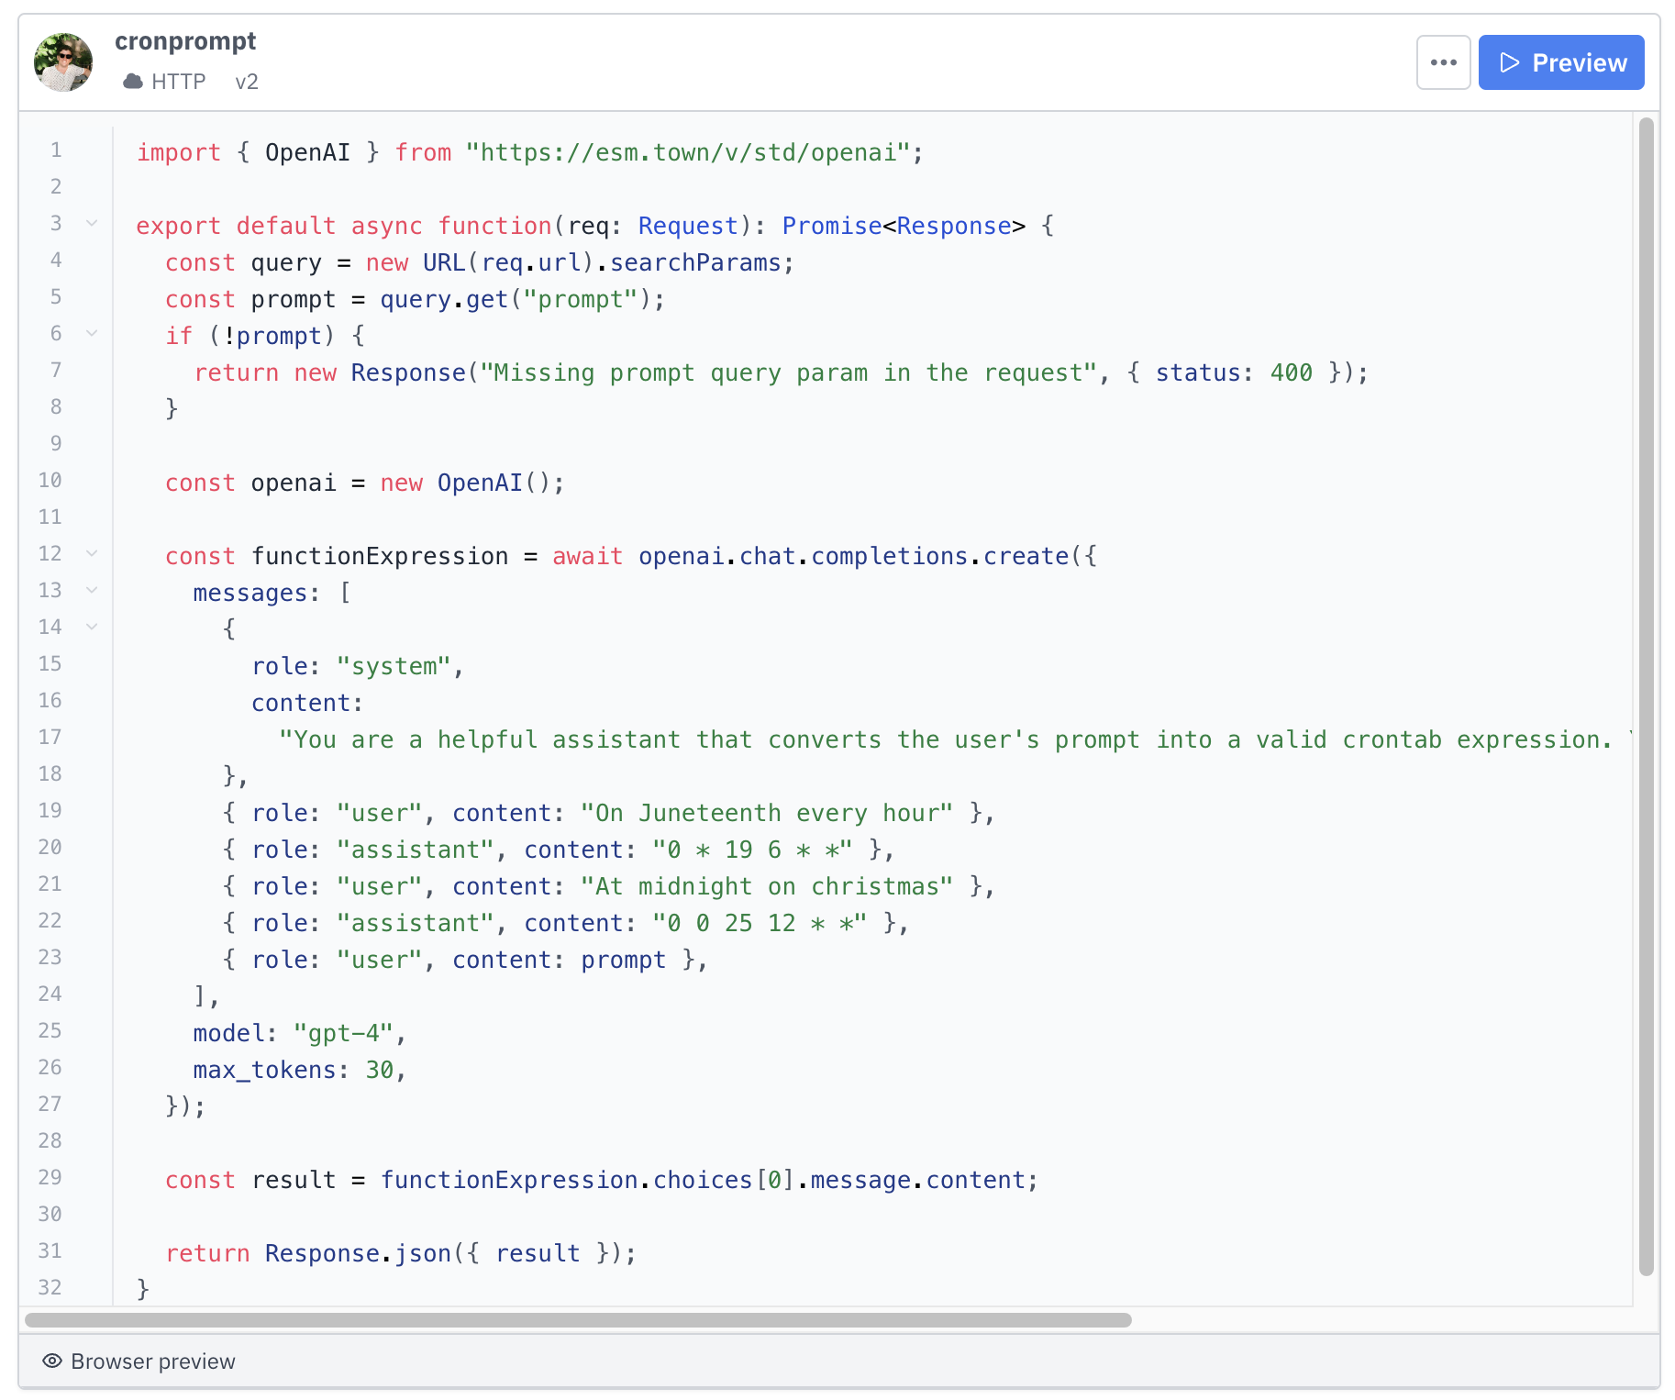Collapse the system message object on line 14
Screen dimensions: 1675x1400
pyautogui.click(x=91, y=627)
